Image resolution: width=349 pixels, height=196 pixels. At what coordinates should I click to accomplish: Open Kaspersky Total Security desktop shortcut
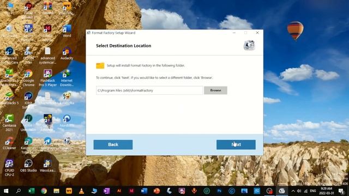coord(28,145)
